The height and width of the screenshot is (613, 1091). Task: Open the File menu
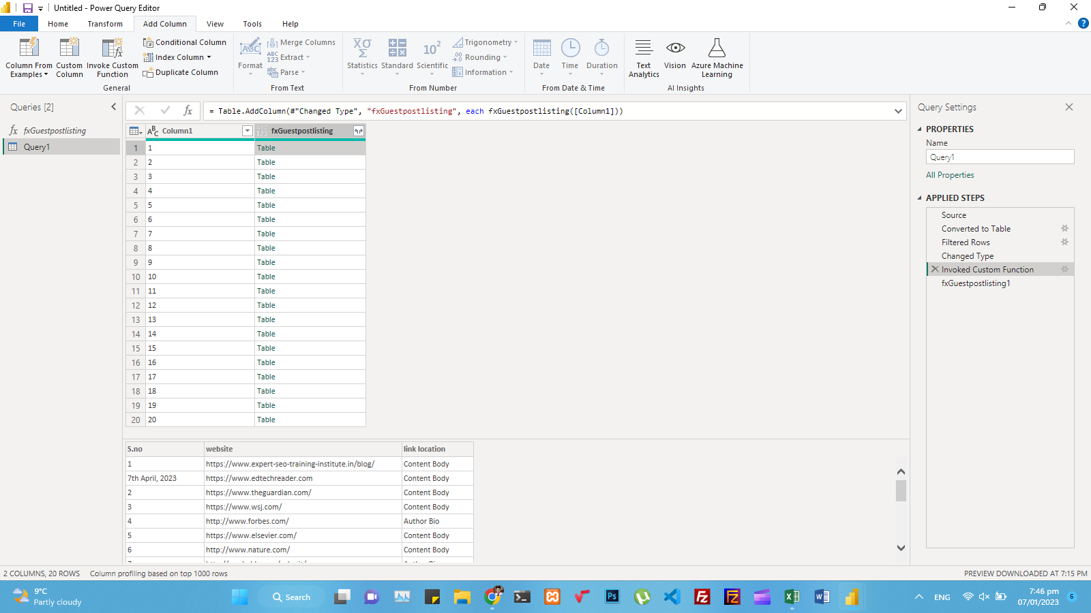tap(19, 24)
